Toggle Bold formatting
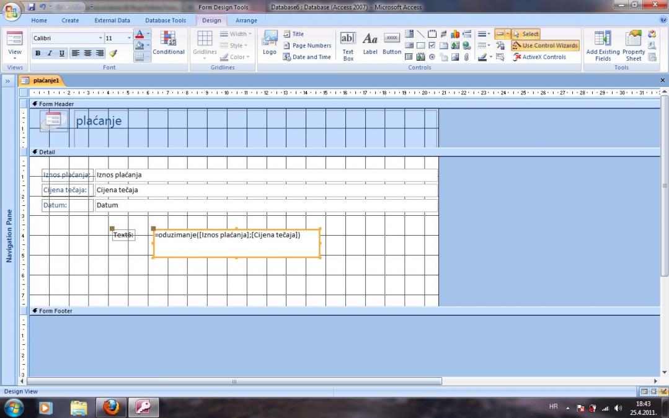This screenshot has width=669, height=418. pos(38,53)
